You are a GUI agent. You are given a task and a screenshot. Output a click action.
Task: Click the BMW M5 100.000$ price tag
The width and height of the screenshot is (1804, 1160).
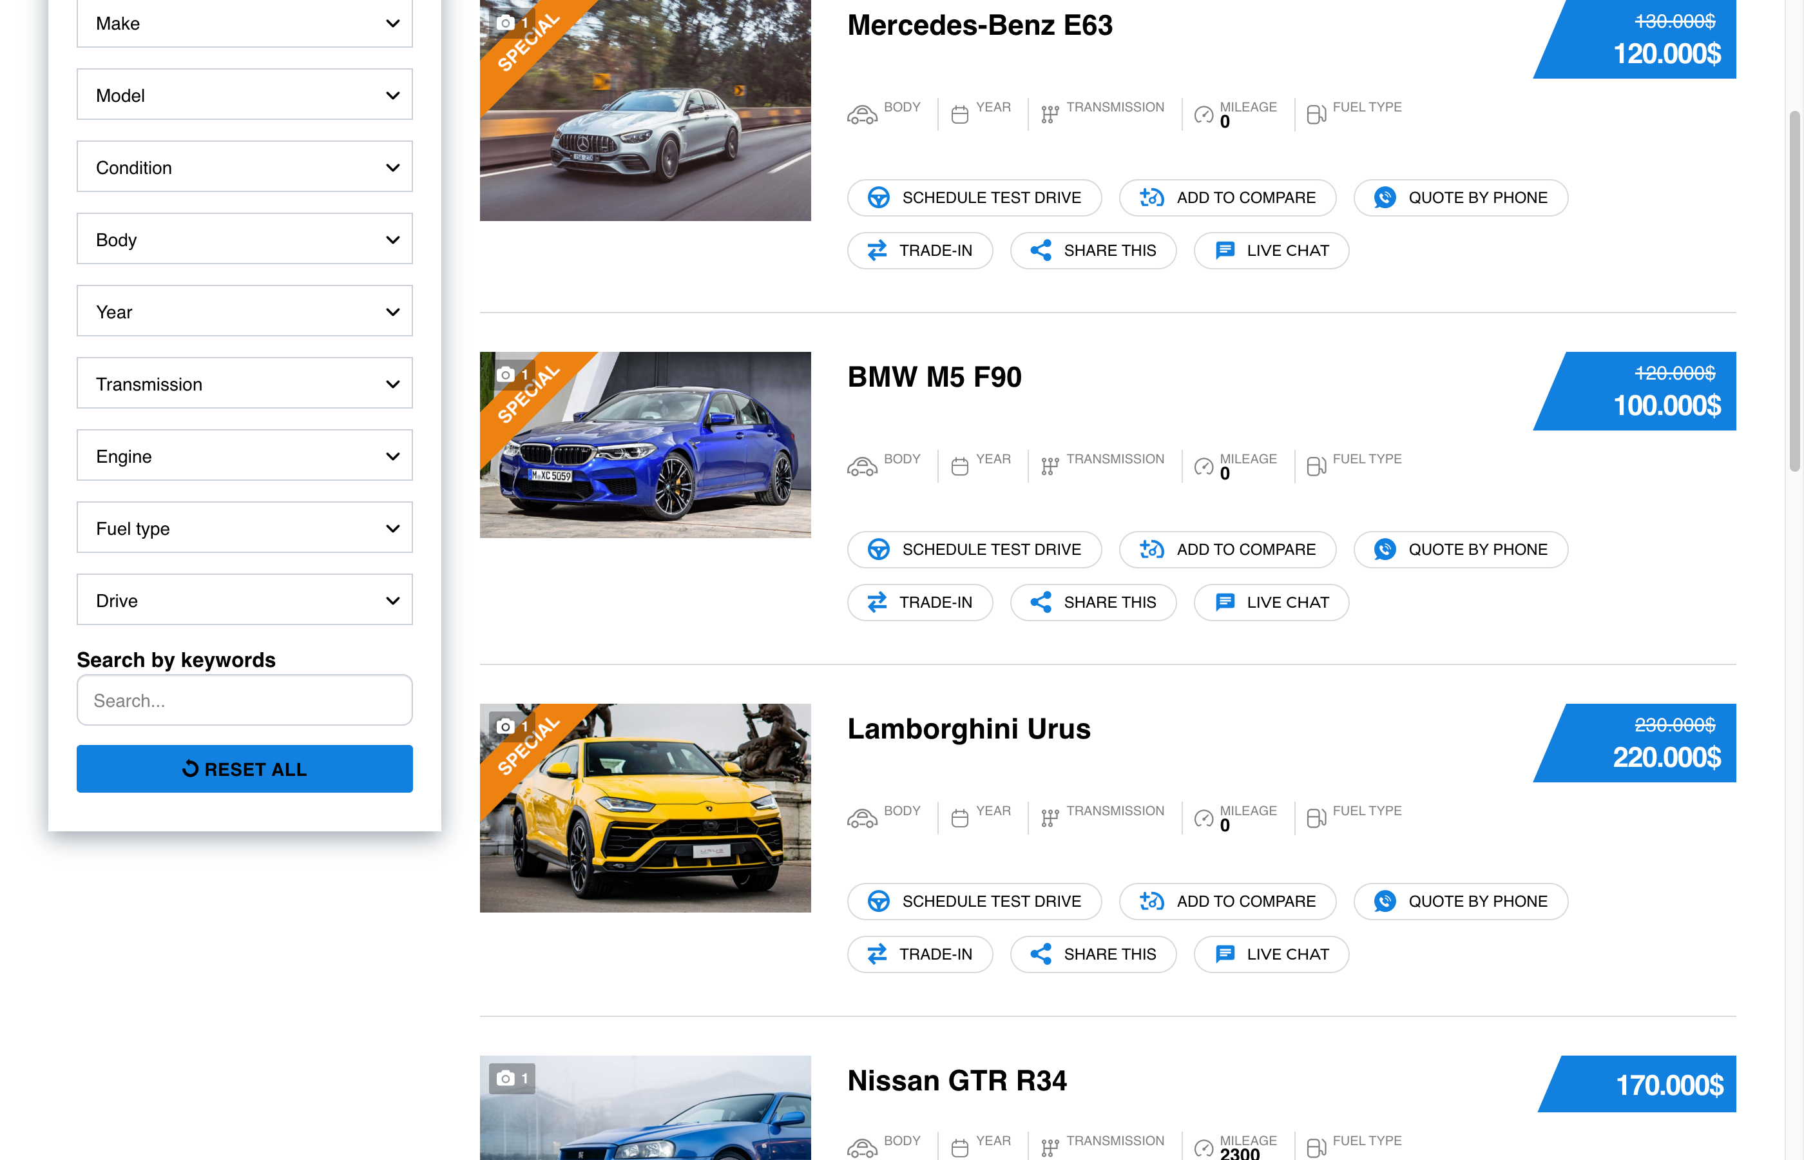[x=1635, y=391]
